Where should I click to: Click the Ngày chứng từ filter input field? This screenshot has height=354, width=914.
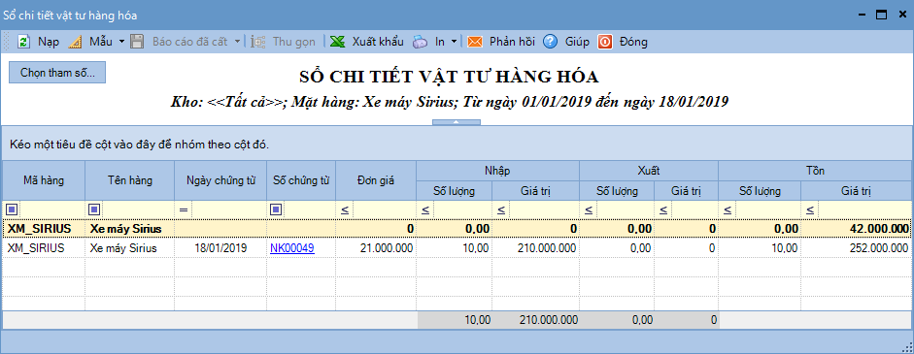(x=228, y=209)
